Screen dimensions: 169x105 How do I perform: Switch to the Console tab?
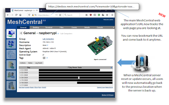pos(100,27)
